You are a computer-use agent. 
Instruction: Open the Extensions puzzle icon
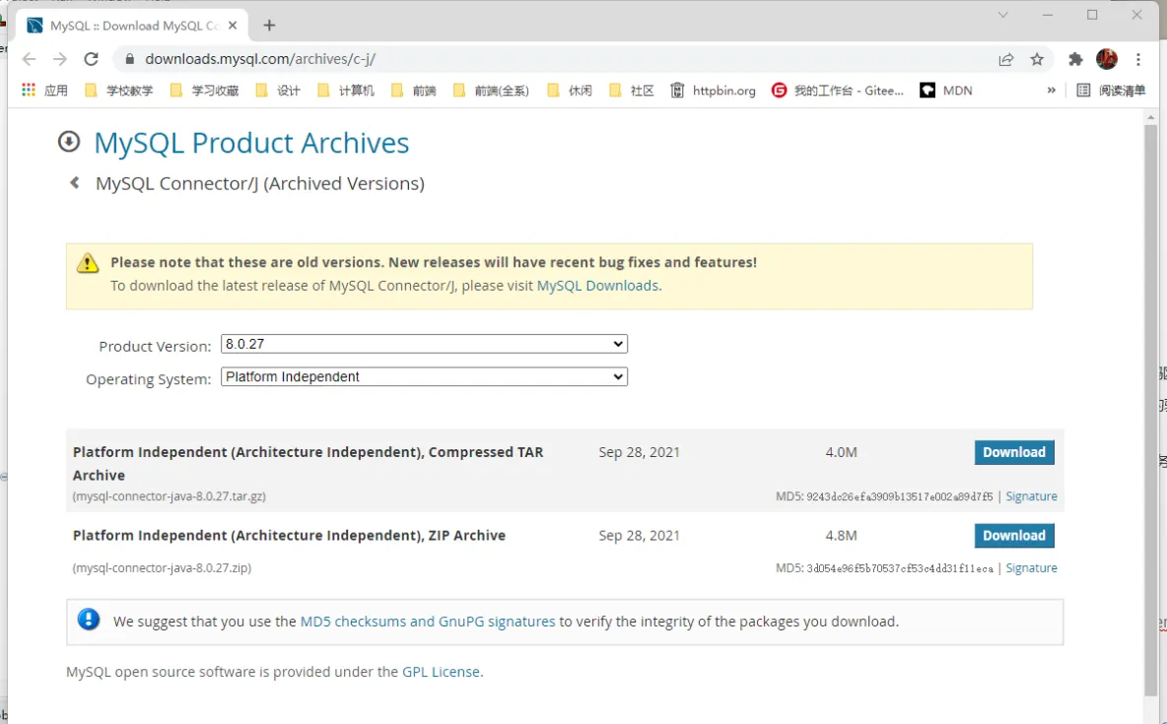click(x=1075, y=59)
